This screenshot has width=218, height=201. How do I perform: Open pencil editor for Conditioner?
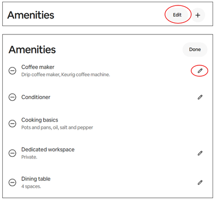pyautogui.click(x=200, y=97)
